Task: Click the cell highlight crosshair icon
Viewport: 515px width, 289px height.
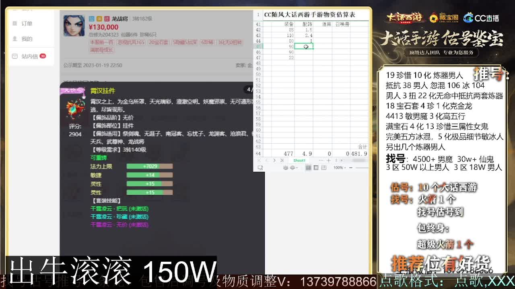Action: (293, 168)
